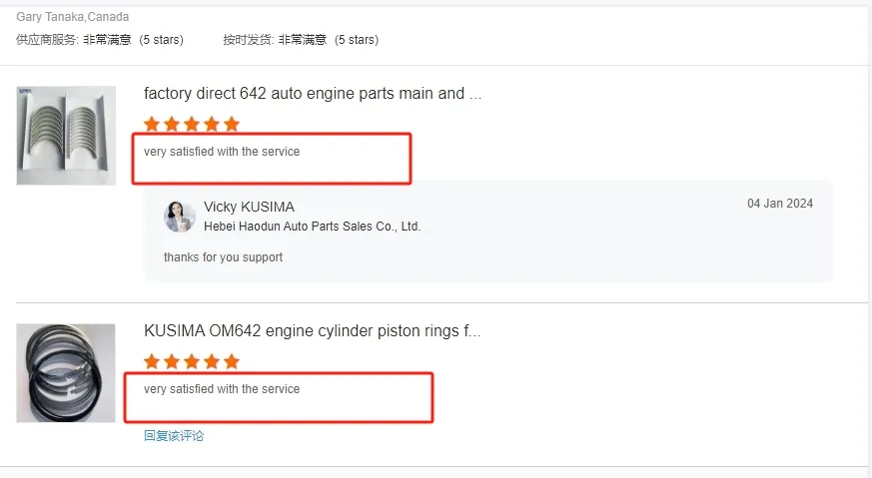Viewport: 872px width, 478px height.
Task: Click the 04 Jan 2024 reply date
Action: [x=780, y=204]
